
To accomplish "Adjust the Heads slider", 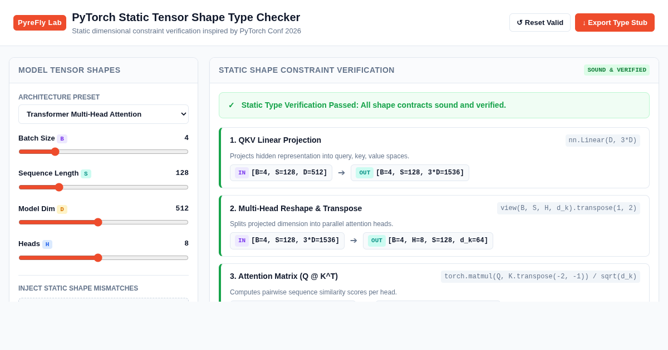I will click(x=104, y=258).
